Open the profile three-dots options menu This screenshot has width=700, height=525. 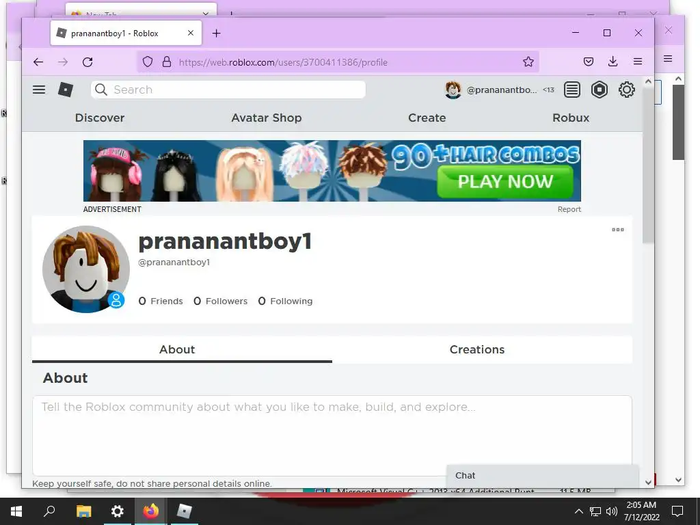pyautogui.click(x=618, y=230)
